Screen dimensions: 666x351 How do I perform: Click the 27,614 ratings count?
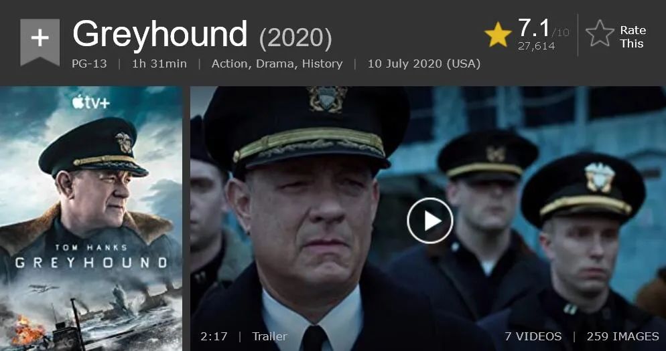(537, 46)
